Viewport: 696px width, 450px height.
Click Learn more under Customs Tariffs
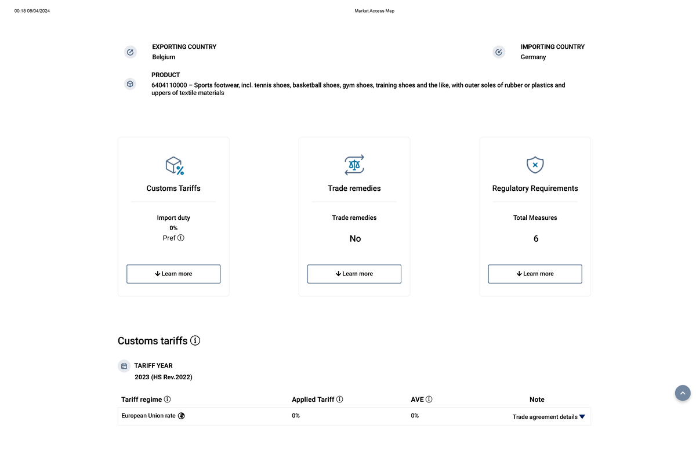coord(173,274)
